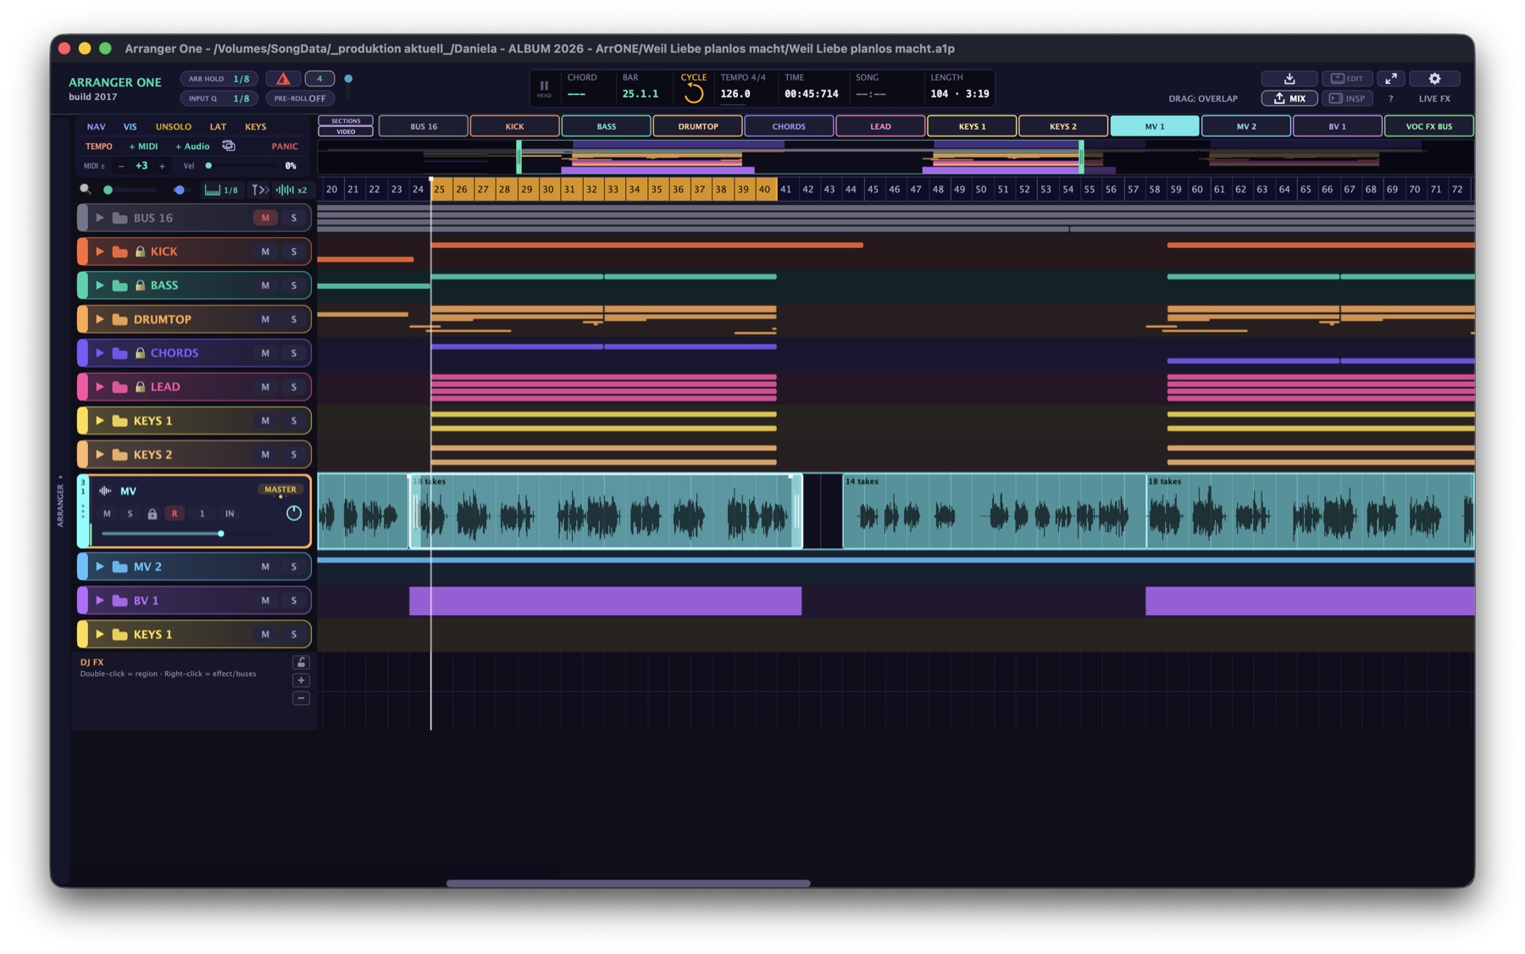1525x954 pixels.
Task: Unmute the BUS 16 track
Action: point(265,218)
